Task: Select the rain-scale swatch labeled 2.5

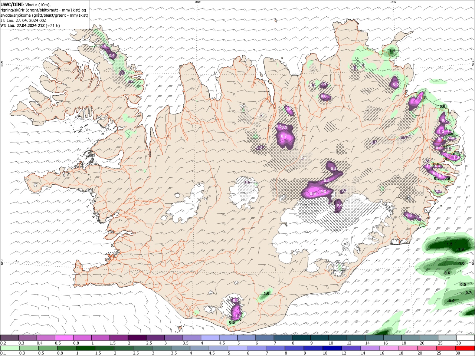Action: [x=142, y=348]
